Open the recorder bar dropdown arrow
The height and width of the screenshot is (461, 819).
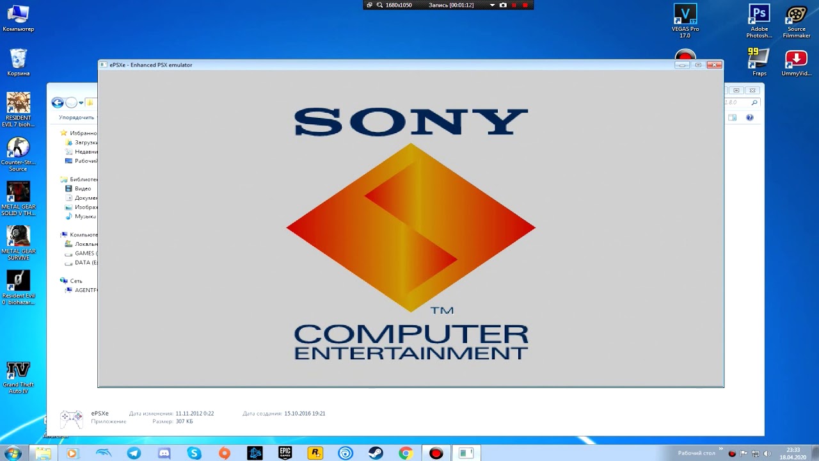click(492, 5)
